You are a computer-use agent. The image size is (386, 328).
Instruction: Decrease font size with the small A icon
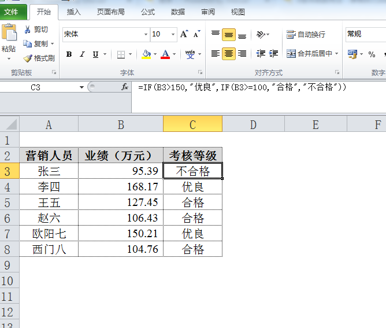[196, 34]
